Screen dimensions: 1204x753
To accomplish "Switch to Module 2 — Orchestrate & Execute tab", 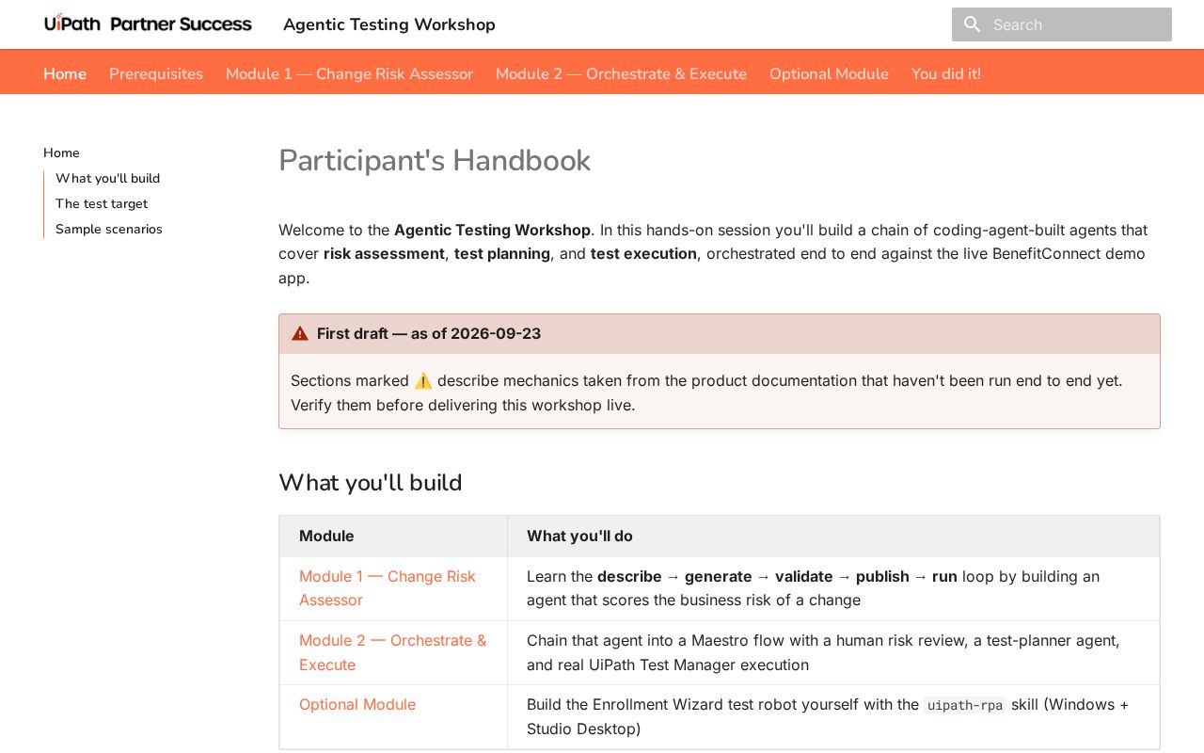I will coord(621,73).
